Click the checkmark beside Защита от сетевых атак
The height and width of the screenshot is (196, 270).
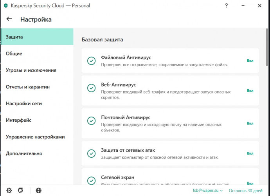point(91,154)
